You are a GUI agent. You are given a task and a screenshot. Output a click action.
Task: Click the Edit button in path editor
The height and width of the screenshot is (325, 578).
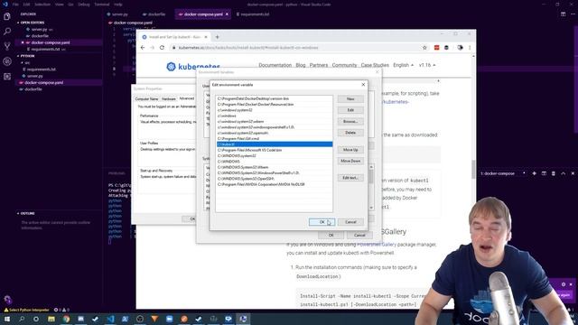click(350, 110)
